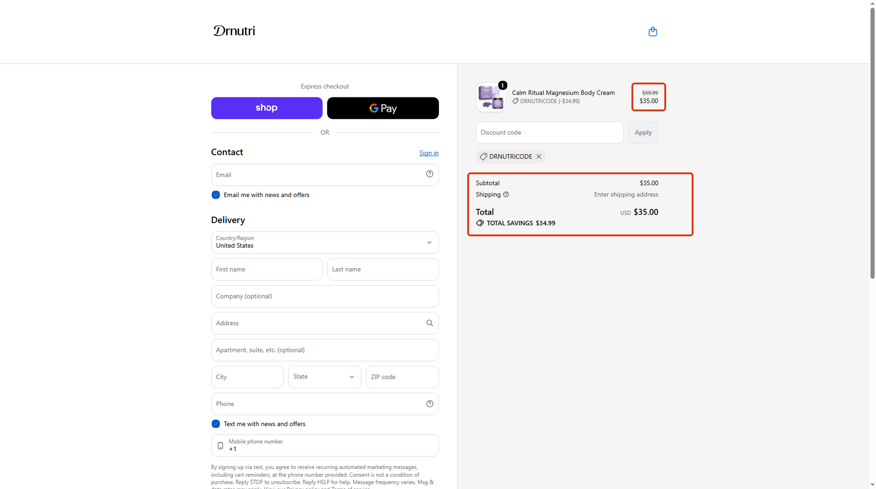This screenshot has height=489, width=876.
Task: Click the Subtotal $35.00 amount
Action: click(x=649, y=183)
